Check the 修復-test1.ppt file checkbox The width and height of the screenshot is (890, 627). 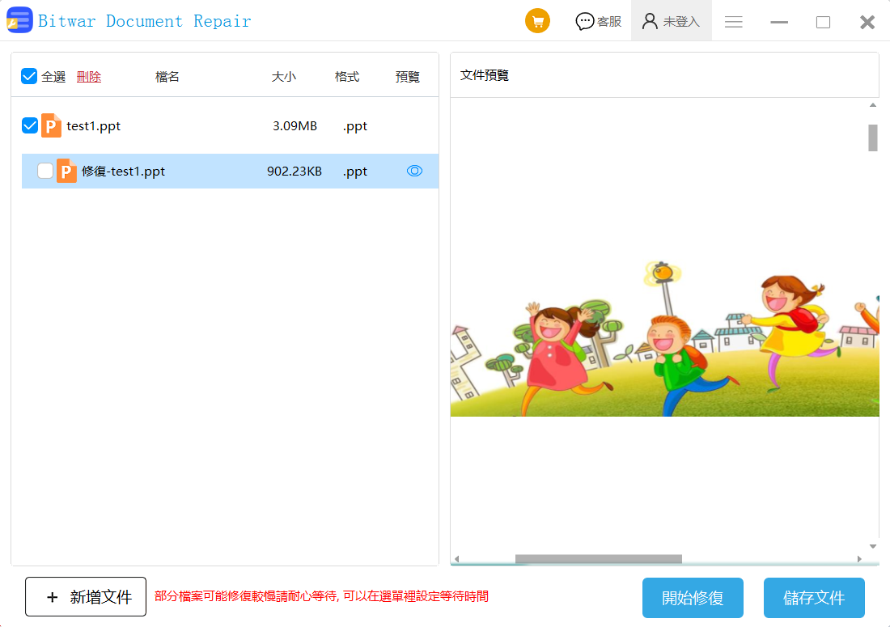pos(45,171)
